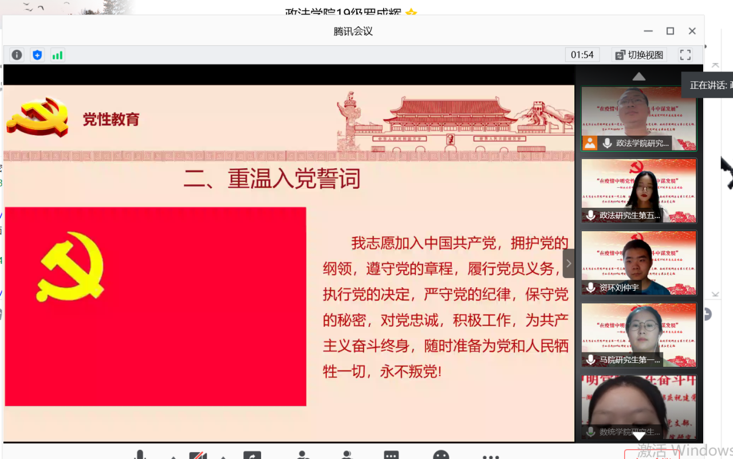The width and height of the screenshot is (733, 459).
Task: Click the 切换视图 switch view button
Action: coord(639,55)
